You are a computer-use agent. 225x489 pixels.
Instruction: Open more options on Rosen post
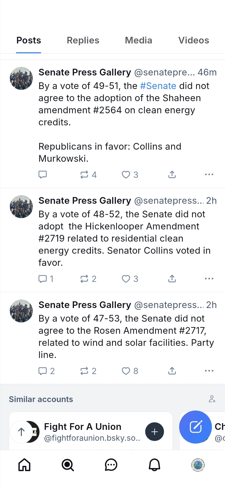tap(209, 371)
